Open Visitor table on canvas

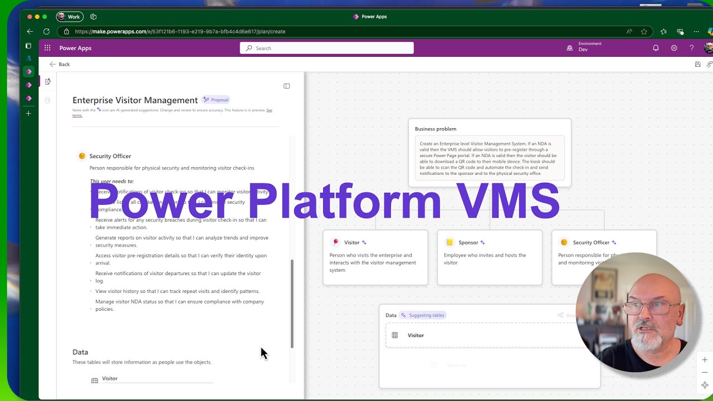[485, 335]
